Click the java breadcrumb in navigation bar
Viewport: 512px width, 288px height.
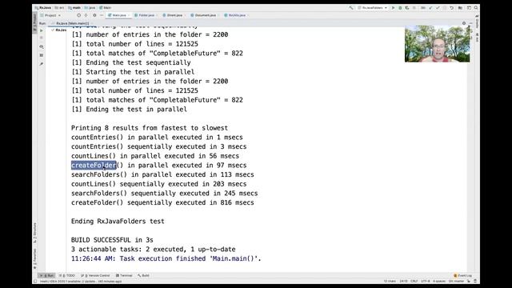click(90, 7)
